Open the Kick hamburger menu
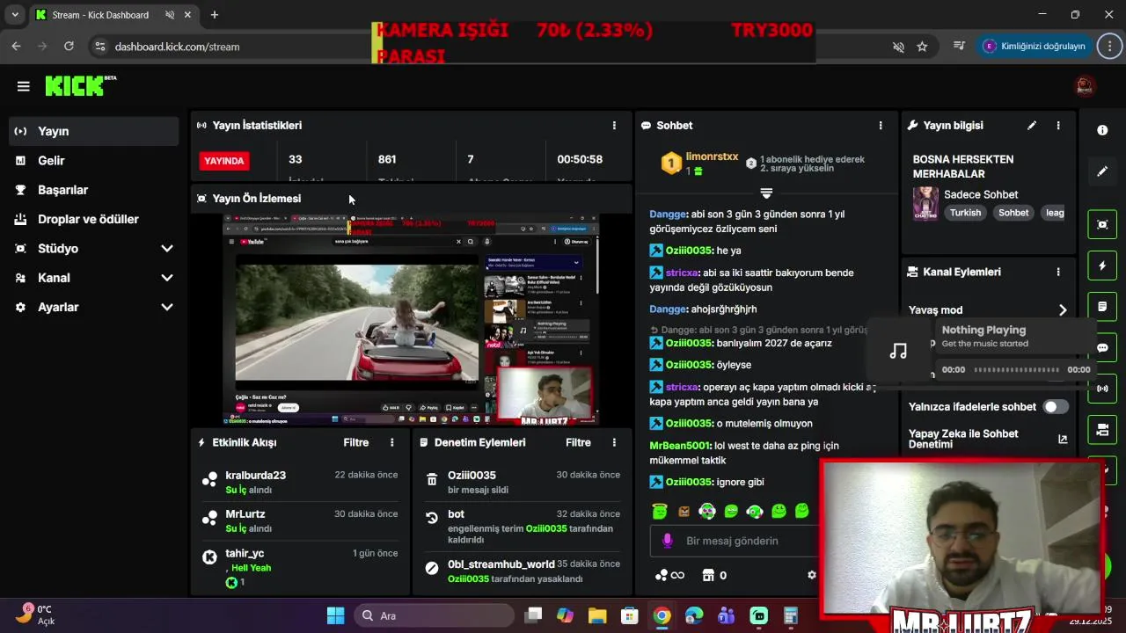Viewport: 1126px width, 633px height. click(x=24, y=86)
